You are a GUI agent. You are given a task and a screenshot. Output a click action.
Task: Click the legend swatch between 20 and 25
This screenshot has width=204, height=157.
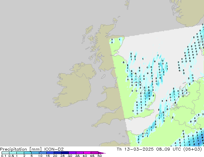(57, 153)
